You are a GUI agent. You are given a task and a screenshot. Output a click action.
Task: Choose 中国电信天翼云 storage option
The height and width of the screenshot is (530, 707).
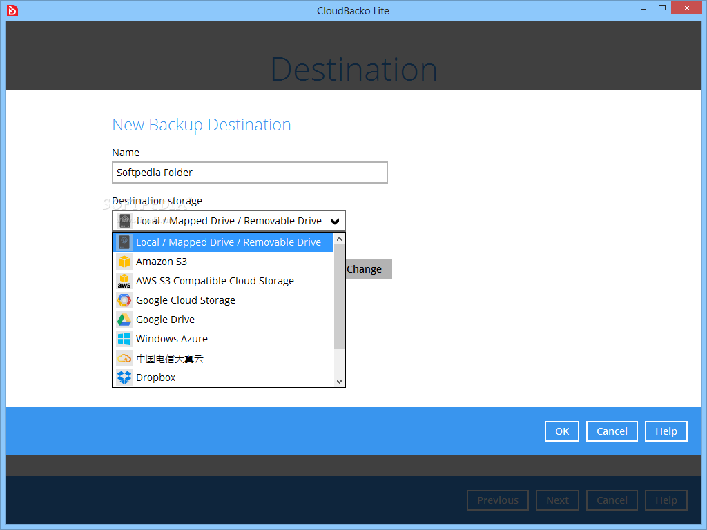pos(223,358)
